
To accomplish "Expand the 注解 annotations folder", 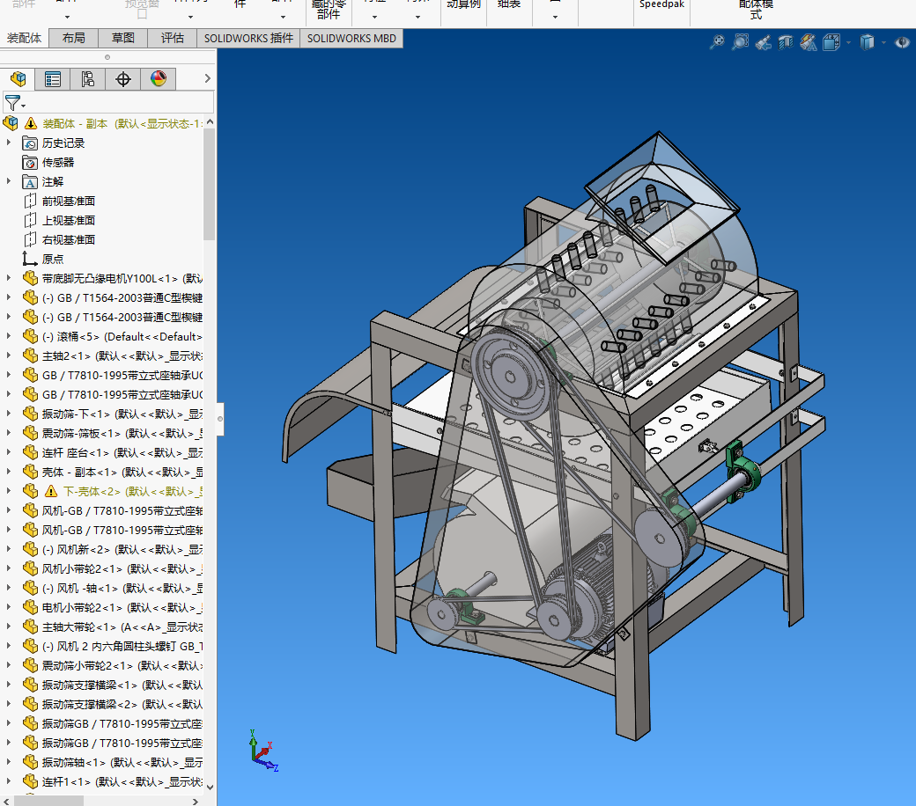I will pyautogui.click(x=10, y=181).
